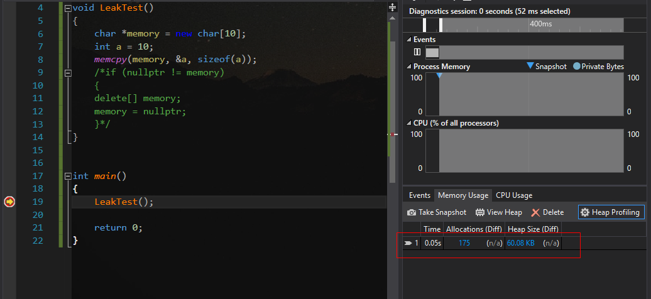Click the snapshot marker in the Process Memory graph
The width and height of the screenshot is (651, 299).
(x=439, y=75)
